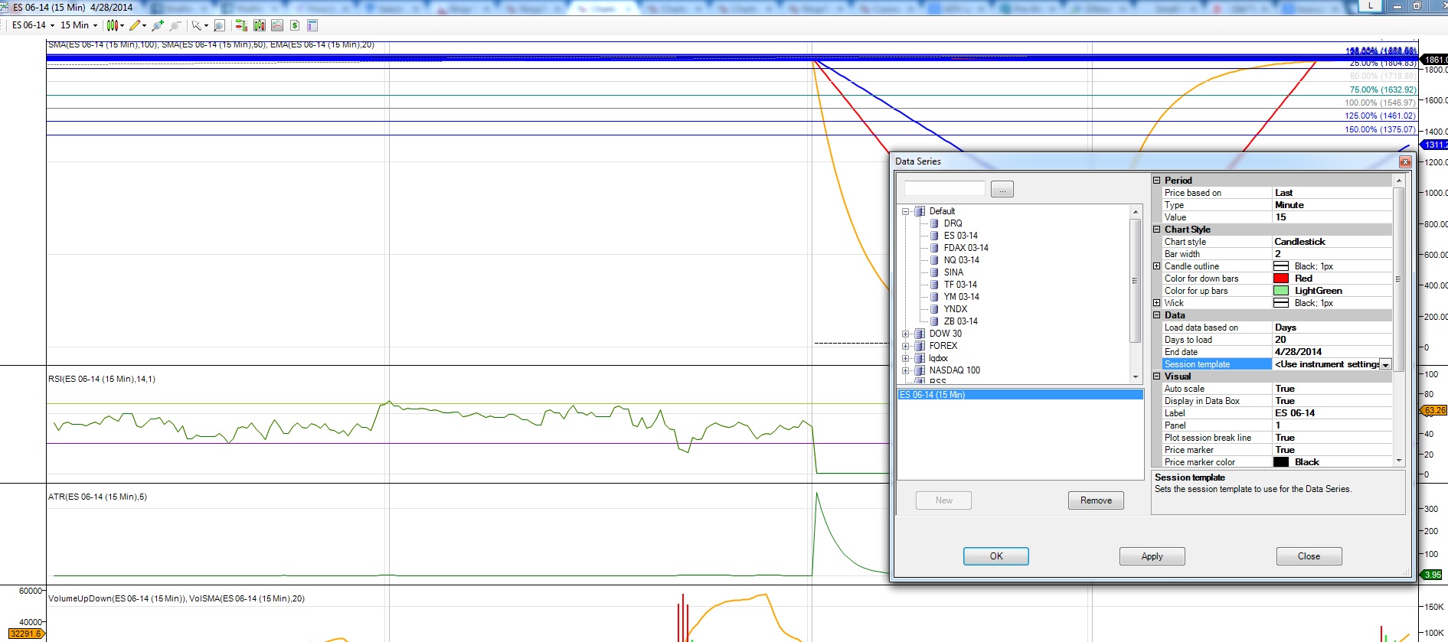1448x642 pixels.
Task: Open the chart trader icon in toolbar
Action: coord(241,25)
